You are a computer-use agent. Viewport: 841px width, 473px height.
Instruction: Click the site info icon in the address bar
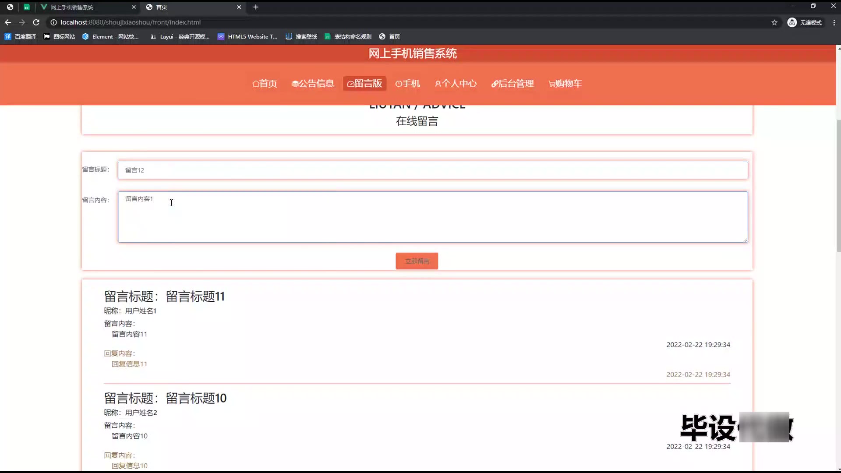[53, 22]
